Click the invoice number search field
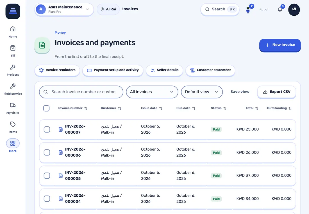Screen dimensions: 309x214 tap(81, 92)
